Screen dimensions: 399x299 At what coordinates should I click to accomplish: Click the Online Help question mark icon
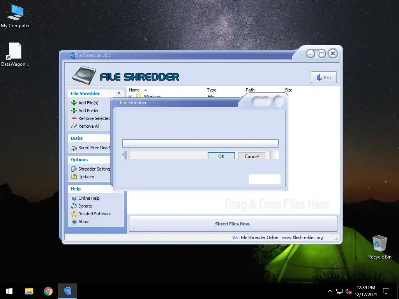click(x=74, y=198)
